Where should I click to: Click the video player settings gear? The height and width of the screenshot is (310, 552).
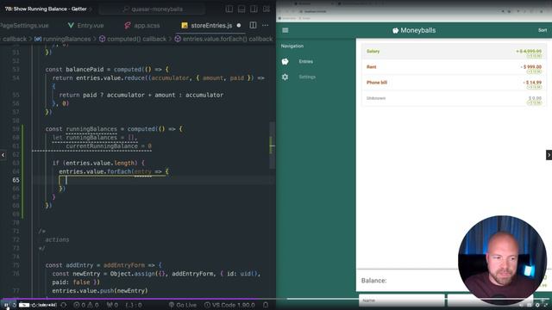(x=537, y=305)
